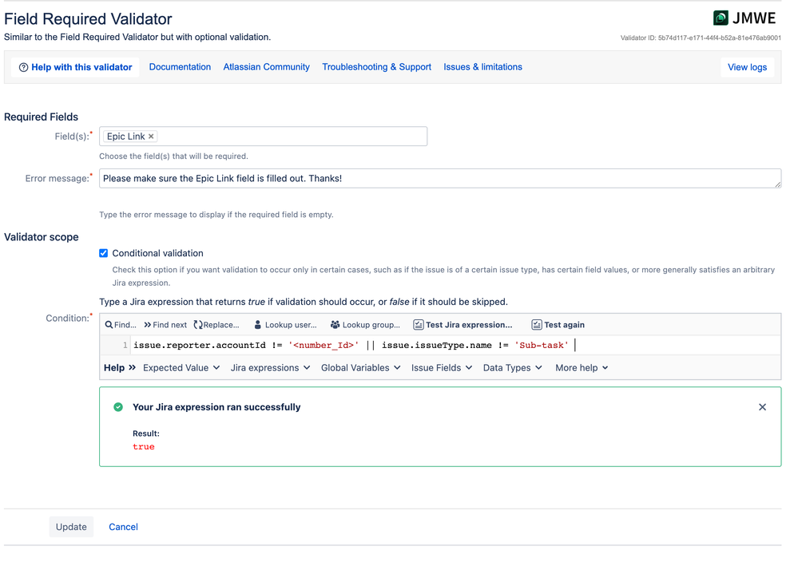Open Issues & limitations link
The image size is (798, 562).
pos(482,67)
